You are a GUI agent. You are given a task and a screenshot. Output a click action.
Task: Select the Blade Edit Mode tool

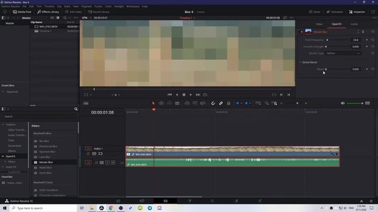[x=177, y=104]
